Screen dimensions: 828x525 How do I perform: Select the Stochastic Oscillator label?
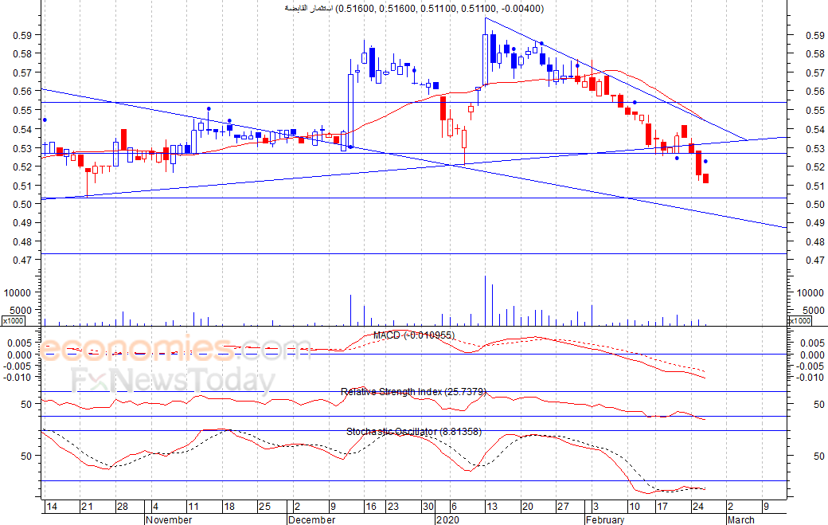tap(413, 432)
